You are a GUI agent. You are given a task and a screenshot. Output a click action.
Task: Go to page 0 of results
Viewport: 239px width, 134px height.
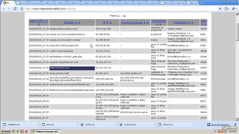coord(117,16)
